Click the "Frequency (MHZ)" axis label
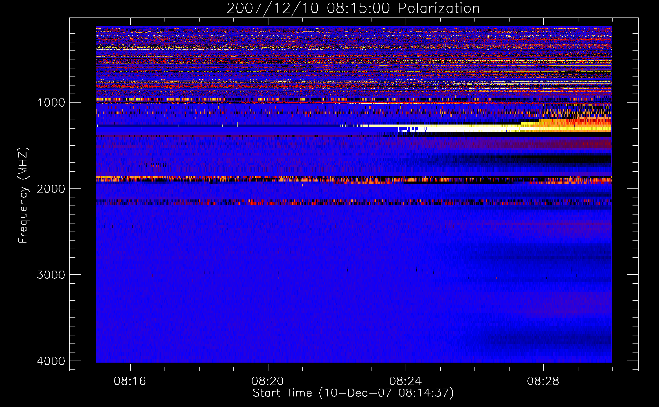Screen dimensions: 659x407 click(24, 195)
